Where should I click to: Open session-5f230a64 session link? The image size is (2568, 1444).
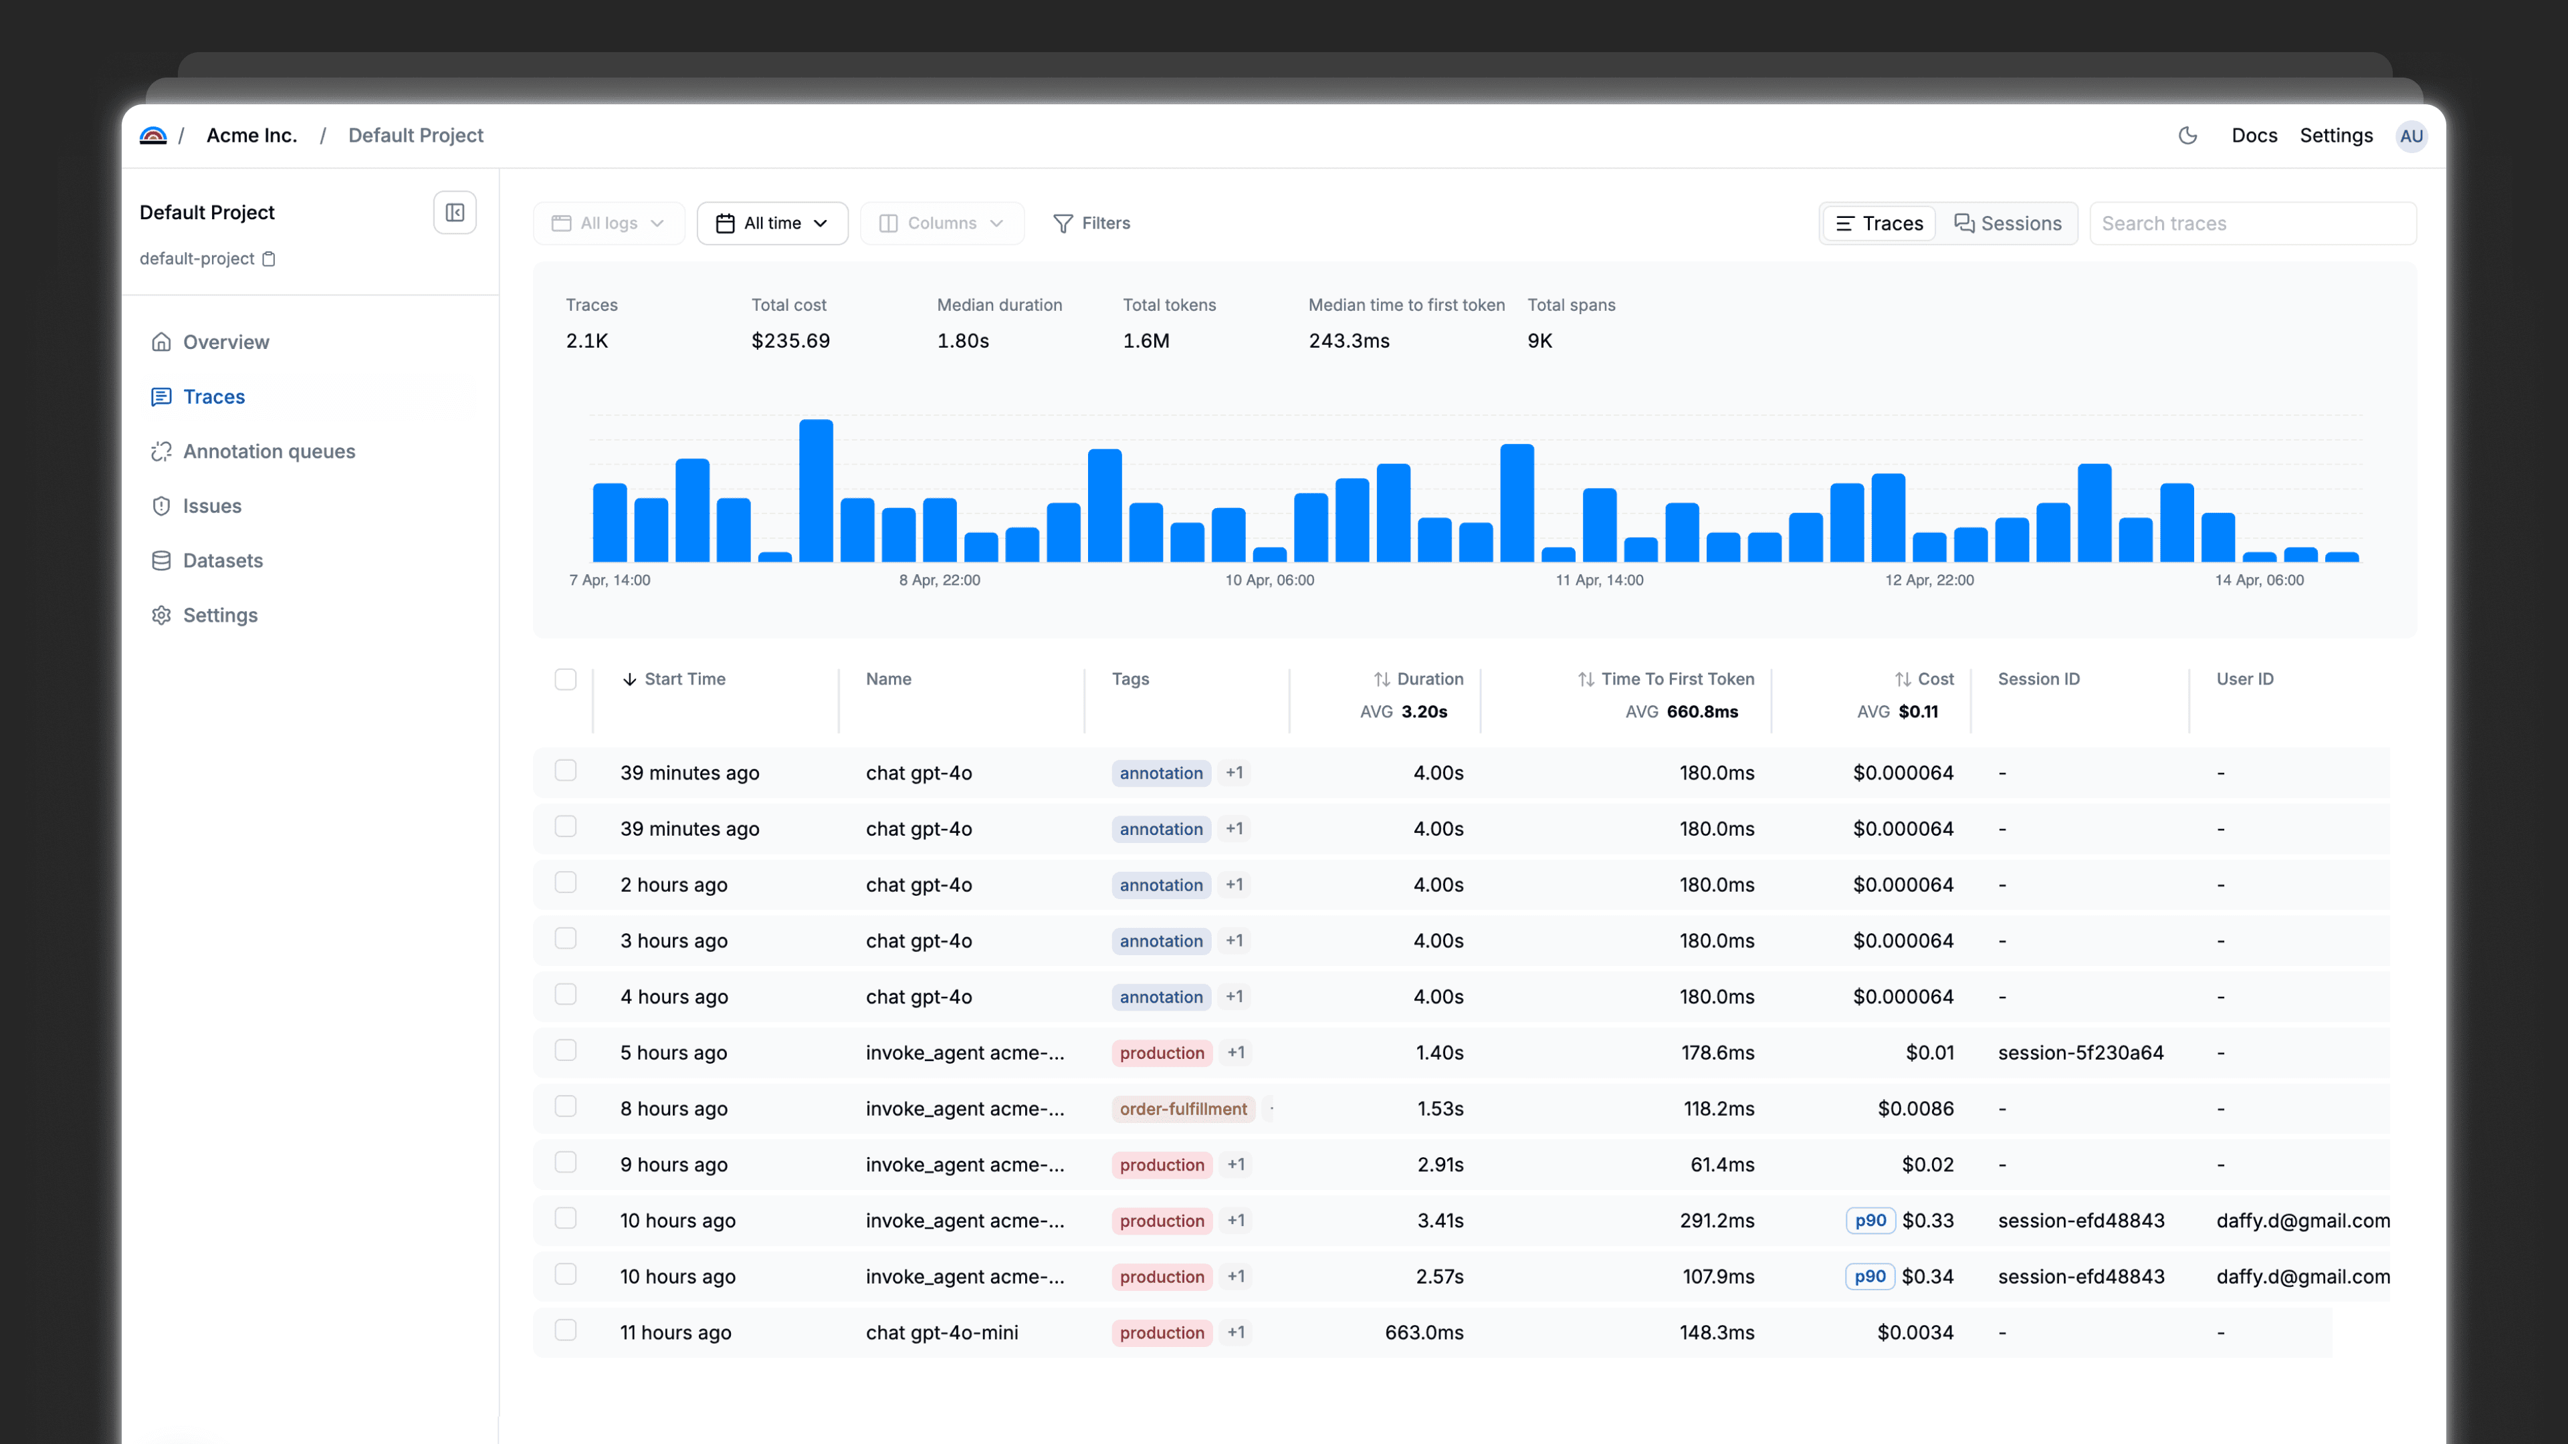click(x=2080, y=1052)
